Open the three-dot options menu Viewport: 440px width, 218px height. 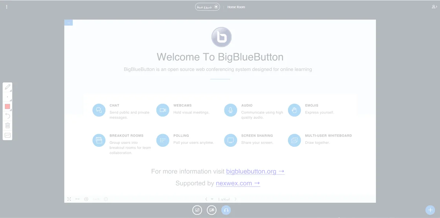(x=7, y=7)
